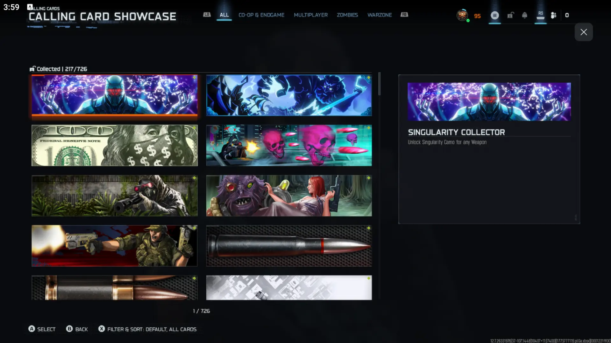Screen dimensions: 611x343
Task: Click the calling card list scrollbar
Action: 379,84
